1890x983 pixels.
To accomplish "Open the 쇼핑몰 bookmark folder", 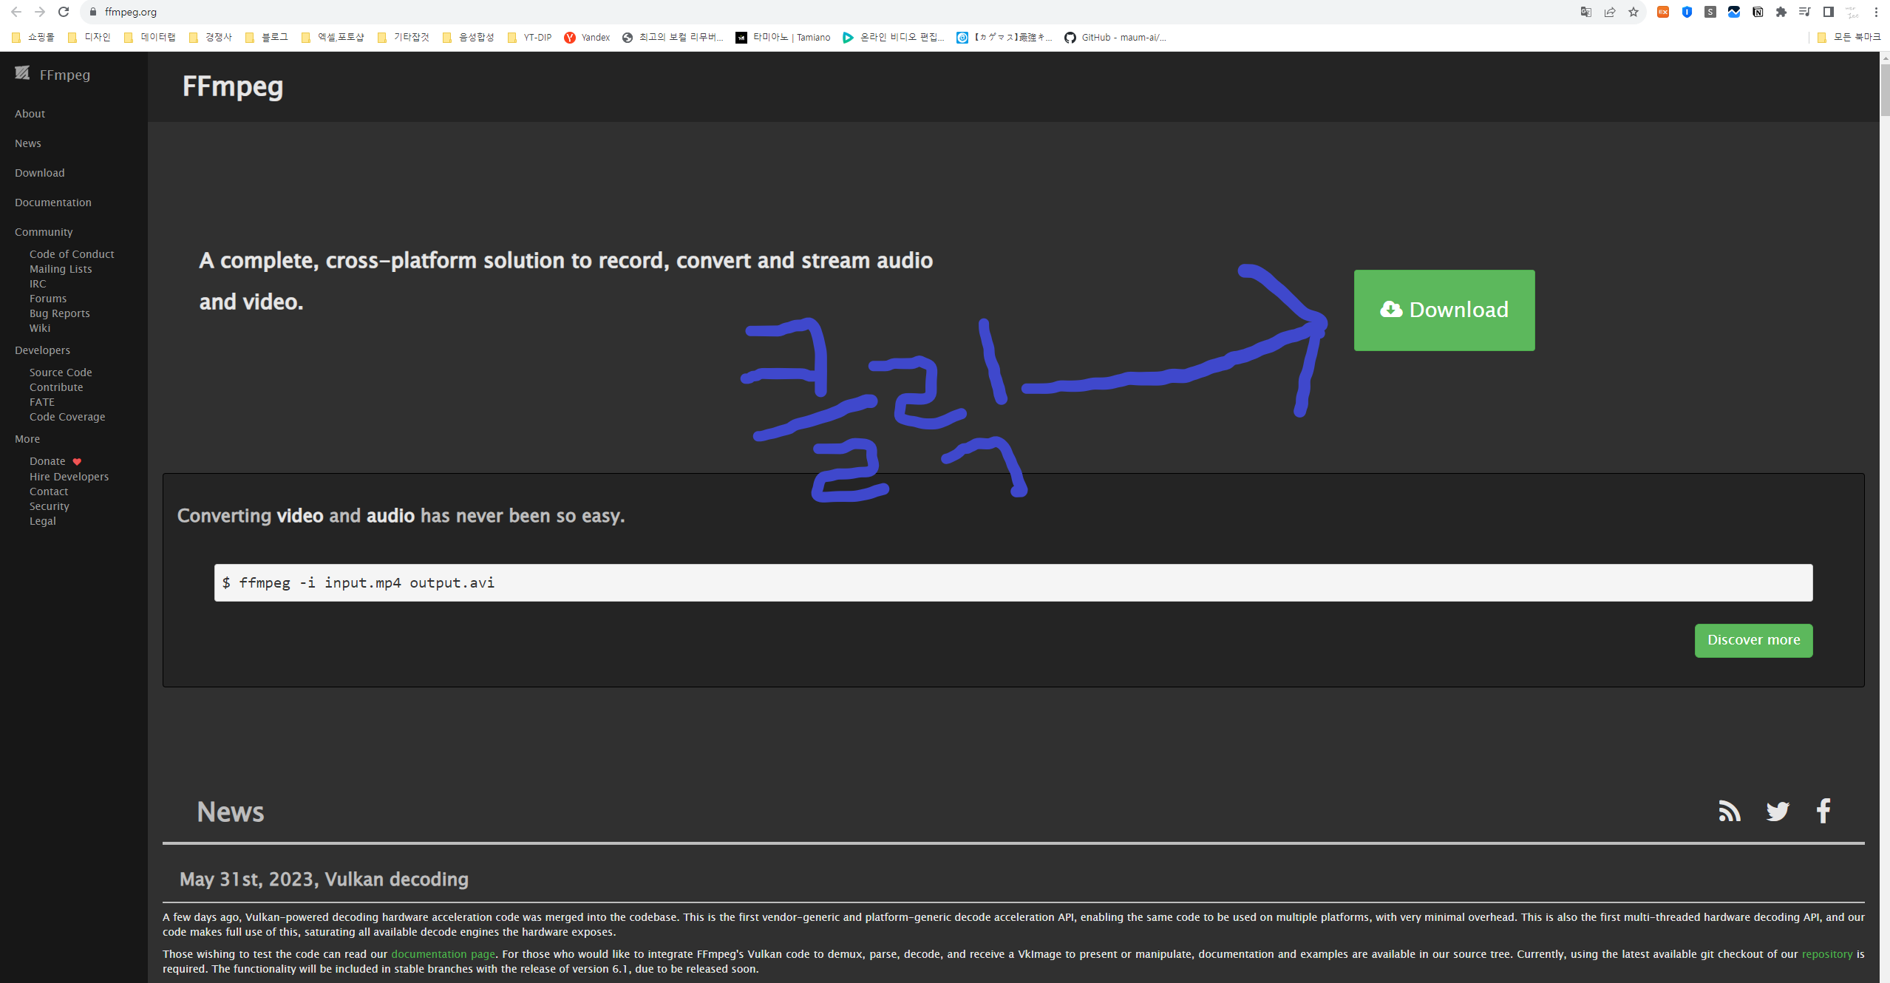I will pyautogui.click(x=33, y=38).
